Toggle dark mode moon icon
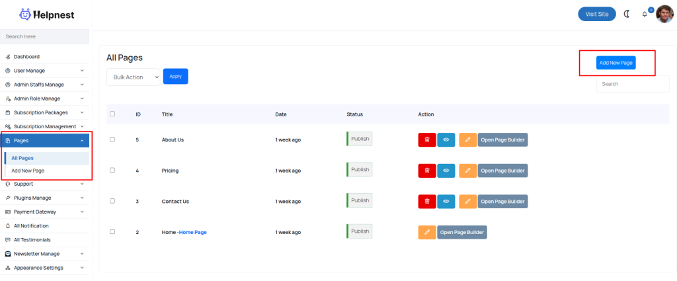 (x=627, y=14)
